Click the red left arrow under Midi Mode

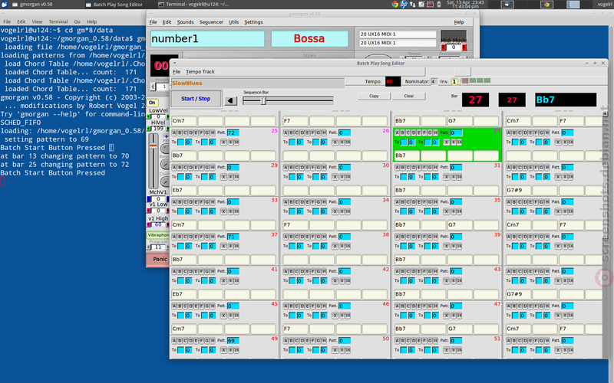coord(444,47)
